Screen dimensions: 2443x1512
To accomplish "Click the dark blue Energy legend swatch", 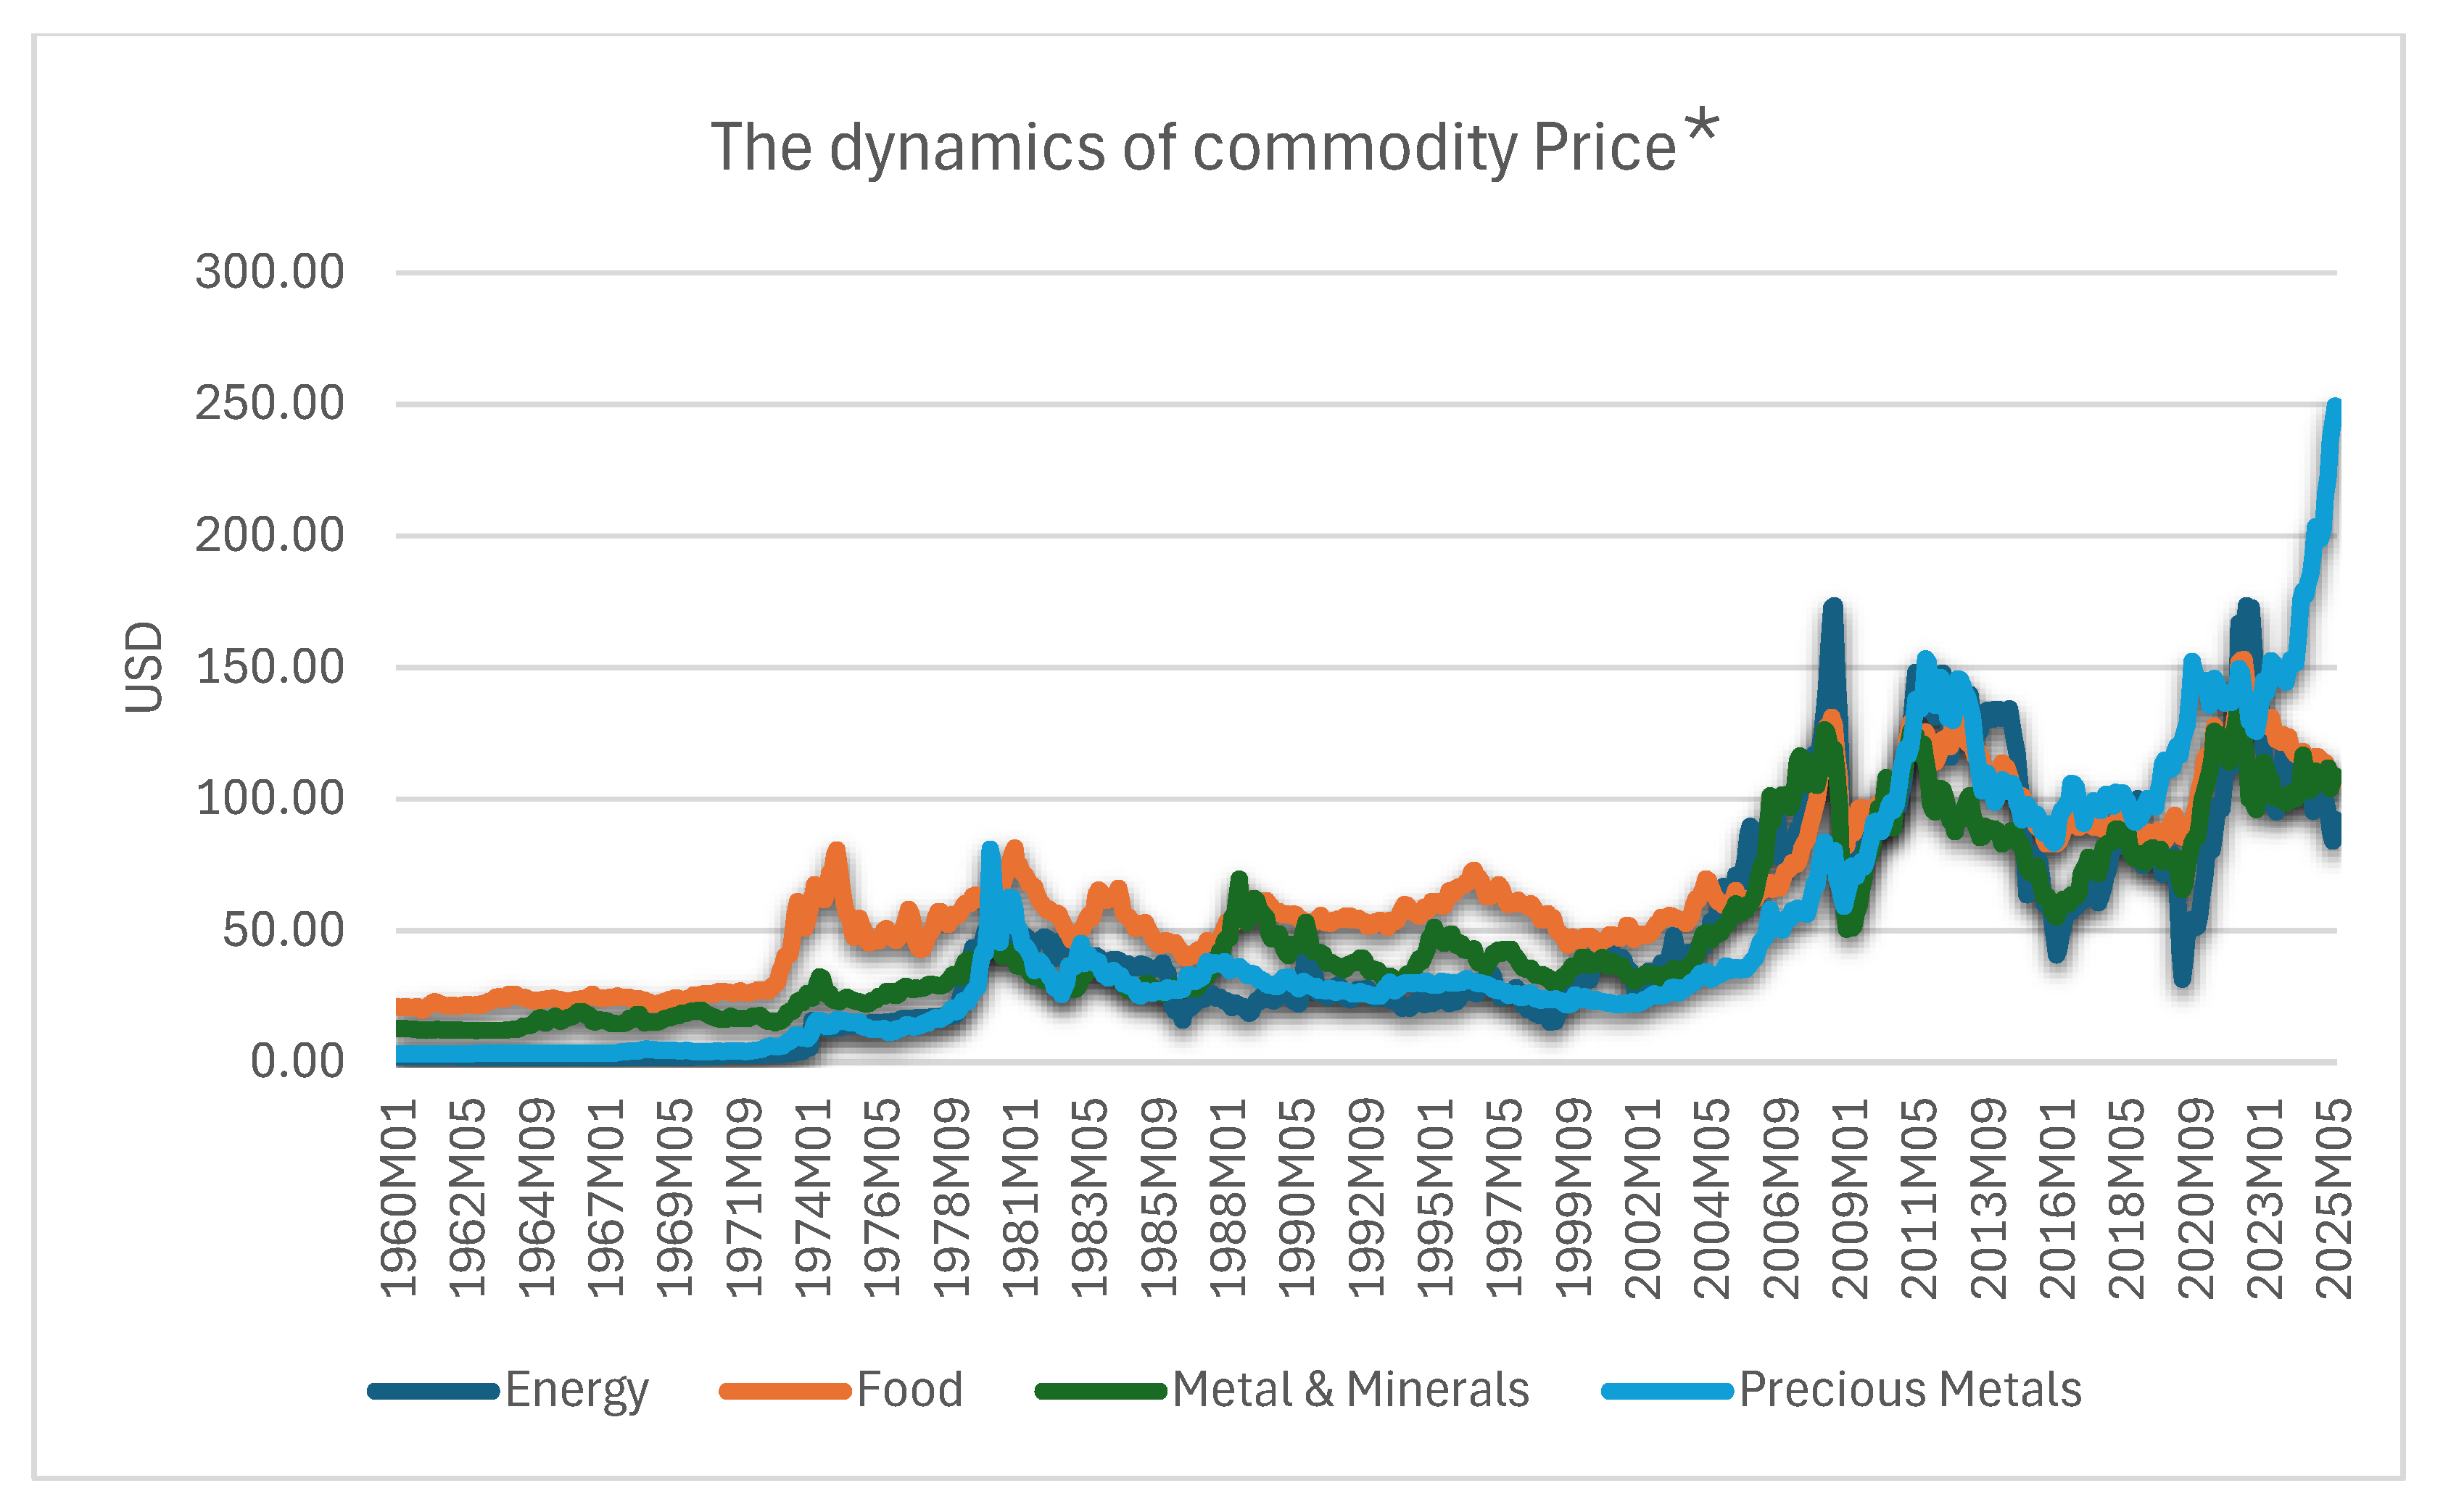I will [x=433, y=1391].
